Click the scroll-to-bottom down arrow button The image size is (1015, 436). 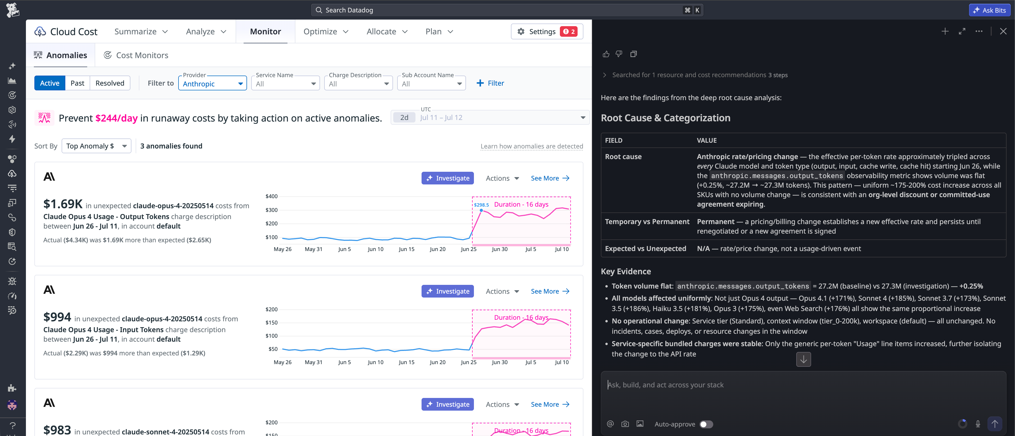coord(803,359)
